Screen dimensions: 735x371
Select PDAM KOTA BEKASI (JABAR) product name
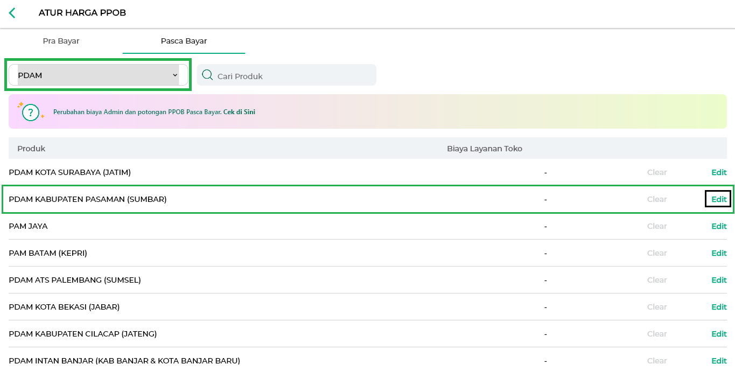point(64,307)
